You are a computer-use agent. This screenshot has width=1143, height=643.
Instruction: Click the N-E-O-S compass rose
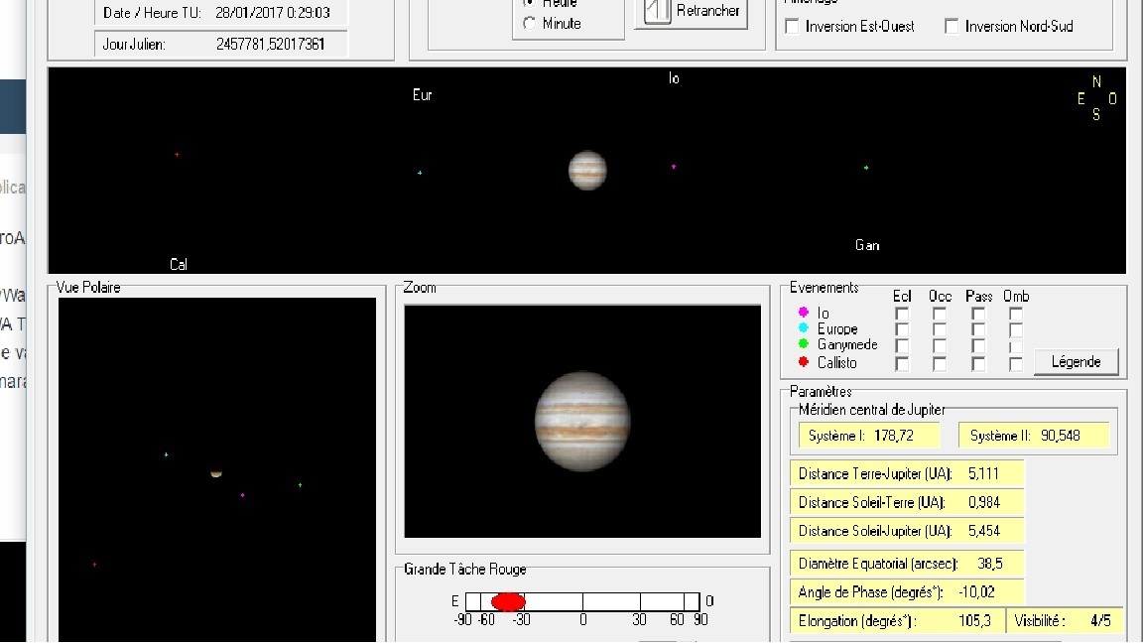coord(1096,98)
